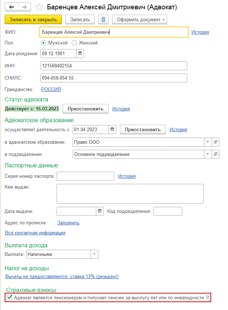Image resolution: width=228 pixels, height=310 pixels.
Task: Expand the подразделение dropdown list
Action: tap(208, 154)
